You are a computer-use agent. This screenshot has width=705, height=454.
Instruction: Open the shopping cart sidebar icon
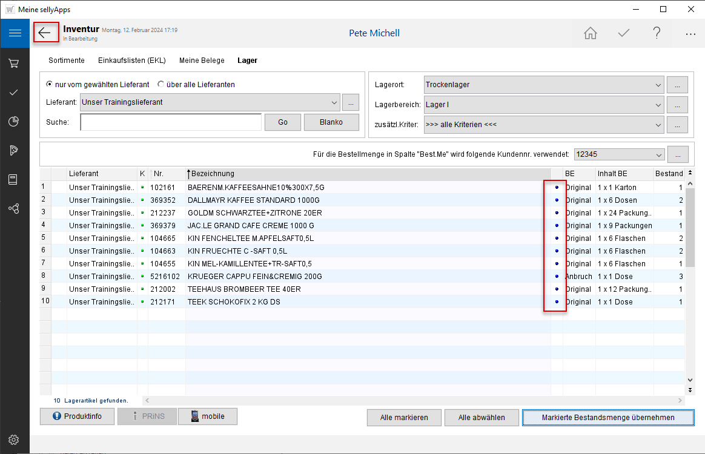click(x=15, y=63)
